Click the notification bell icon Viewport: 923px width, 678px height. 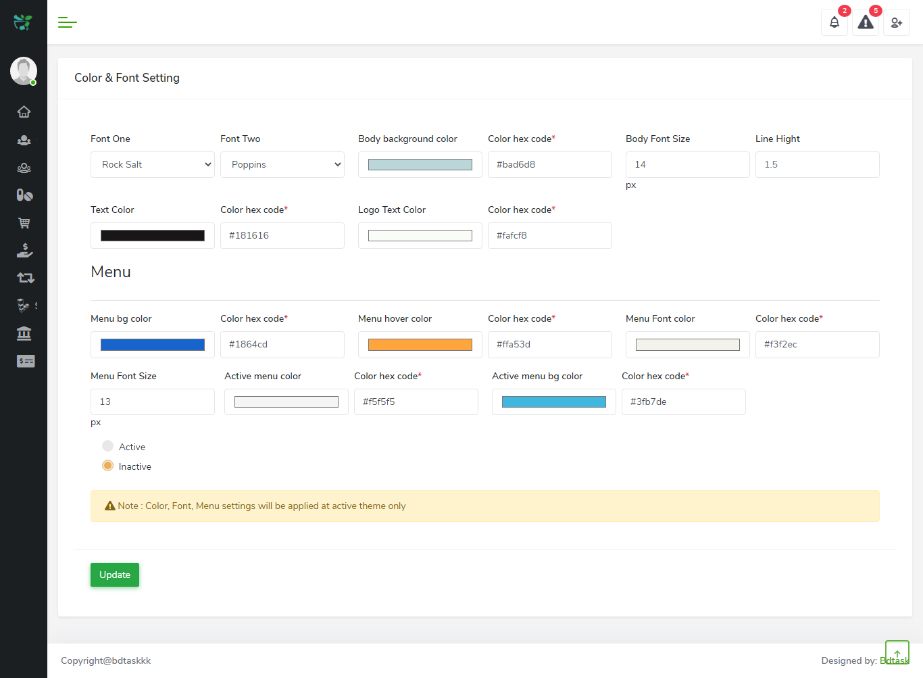(834, 22)
